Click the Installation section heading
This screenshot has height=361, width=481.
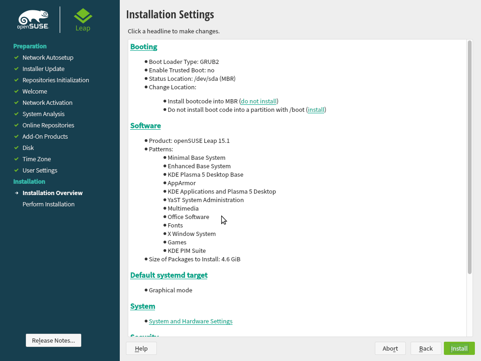29,181
